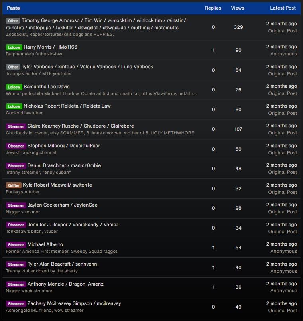
Task: Click '2 months ago' in the 28-views row
Action: (x=281, y=205)
